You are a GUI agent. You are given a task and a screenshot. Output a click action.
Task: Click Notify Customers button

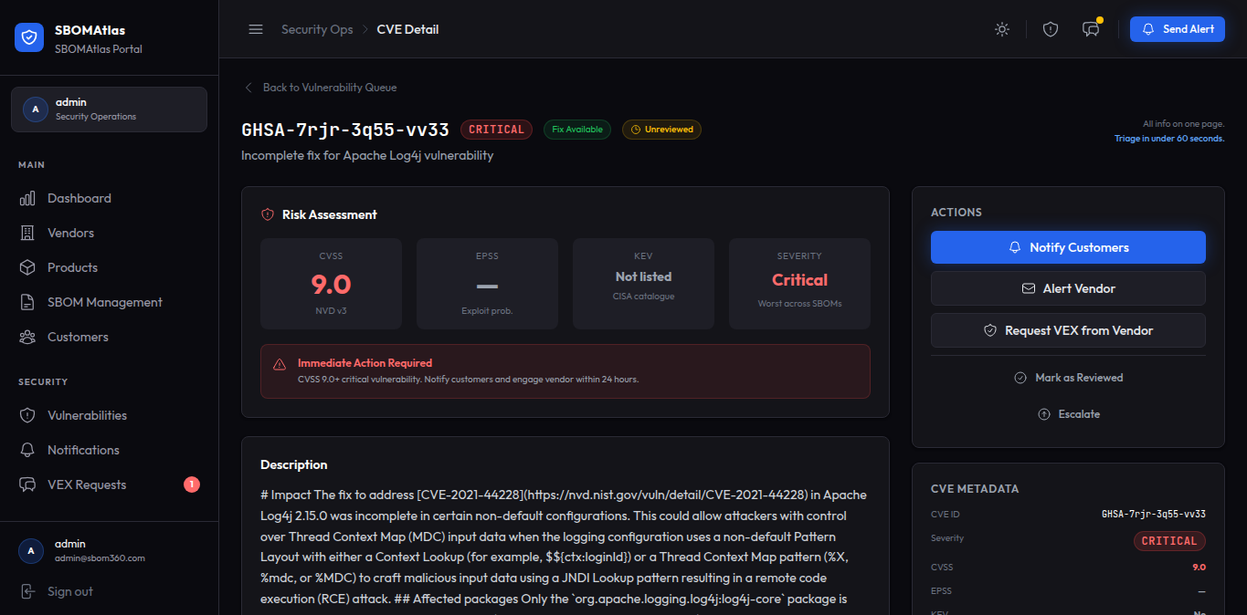pos(1068,247)
